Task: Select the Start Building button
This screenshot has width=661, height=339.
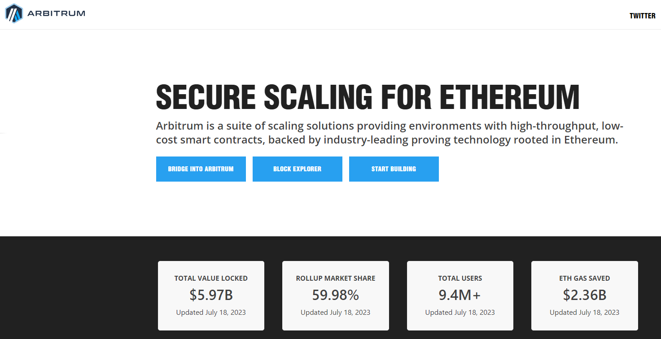Action: [394, 169]
